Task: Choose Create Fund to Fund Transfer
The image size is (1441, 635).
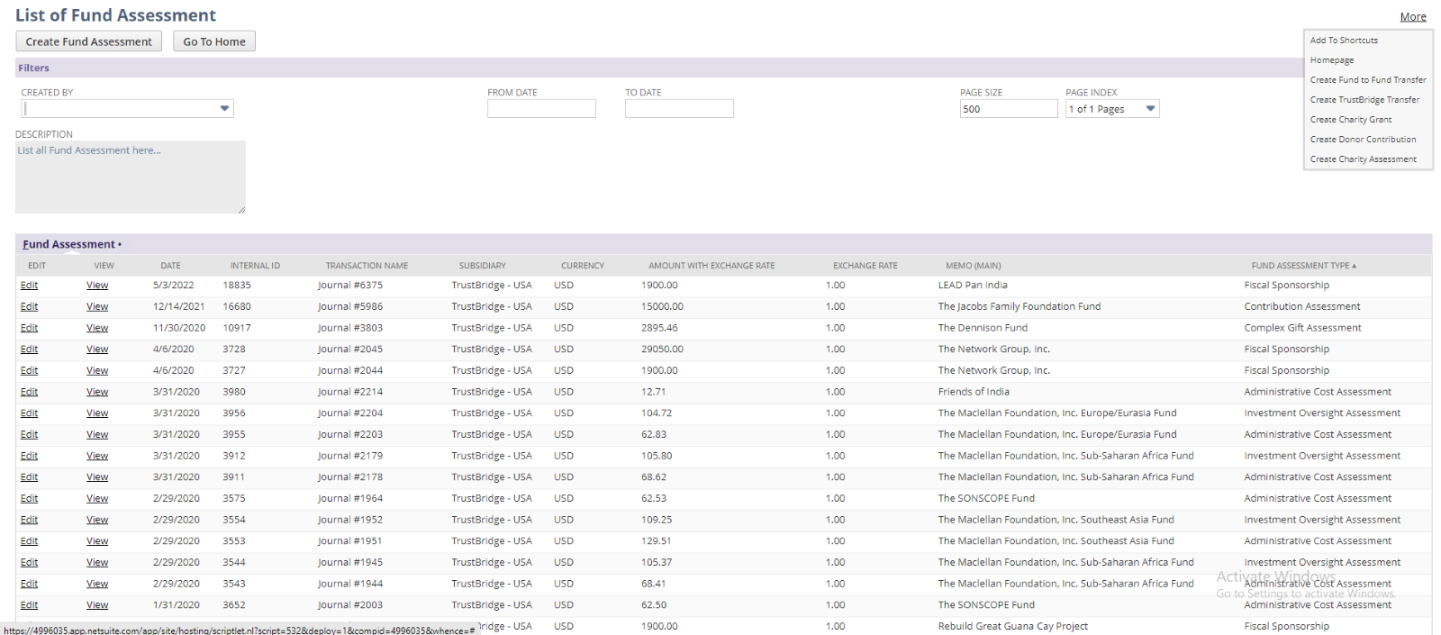Action: pyautogui.click(x=1367, y=80)
